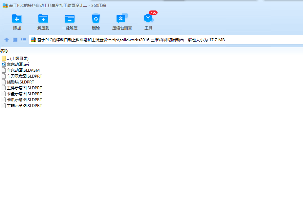Select the file 卡盘示意图.SLDPRT
Viewport: 303px width, 198px height.
click(x=24, y=94)
